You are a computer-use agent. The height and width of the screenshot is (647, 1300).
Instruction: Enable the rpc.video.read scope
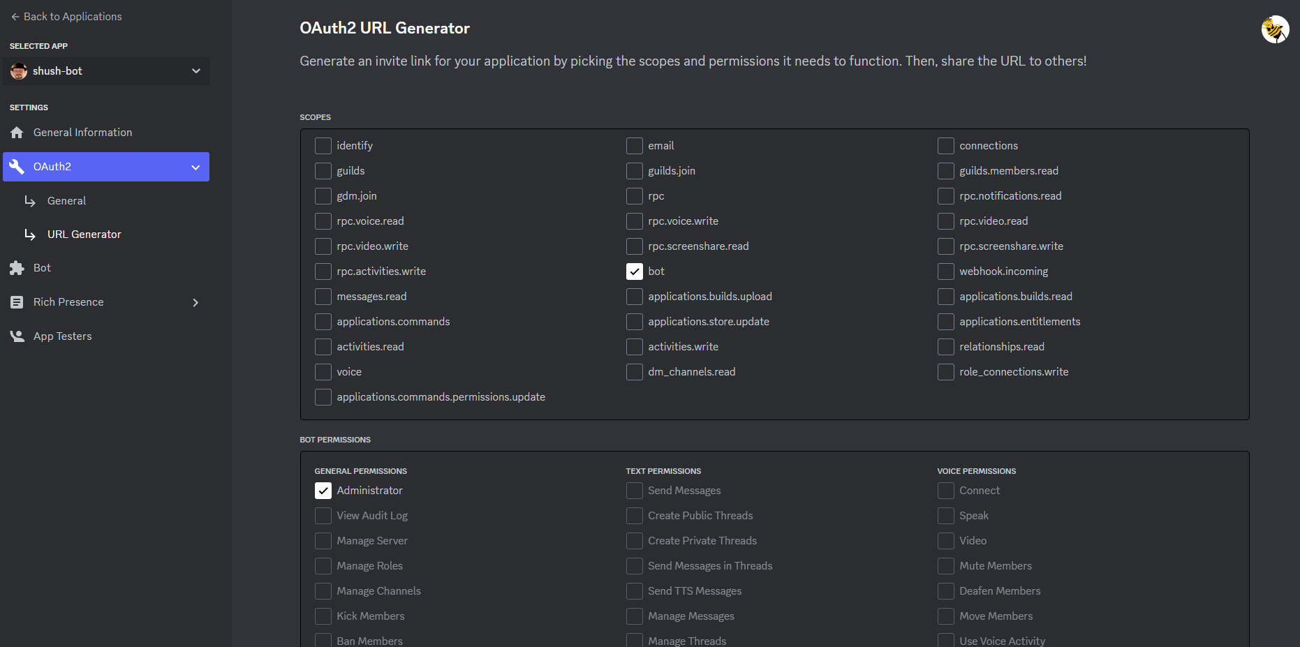point(945,221)
